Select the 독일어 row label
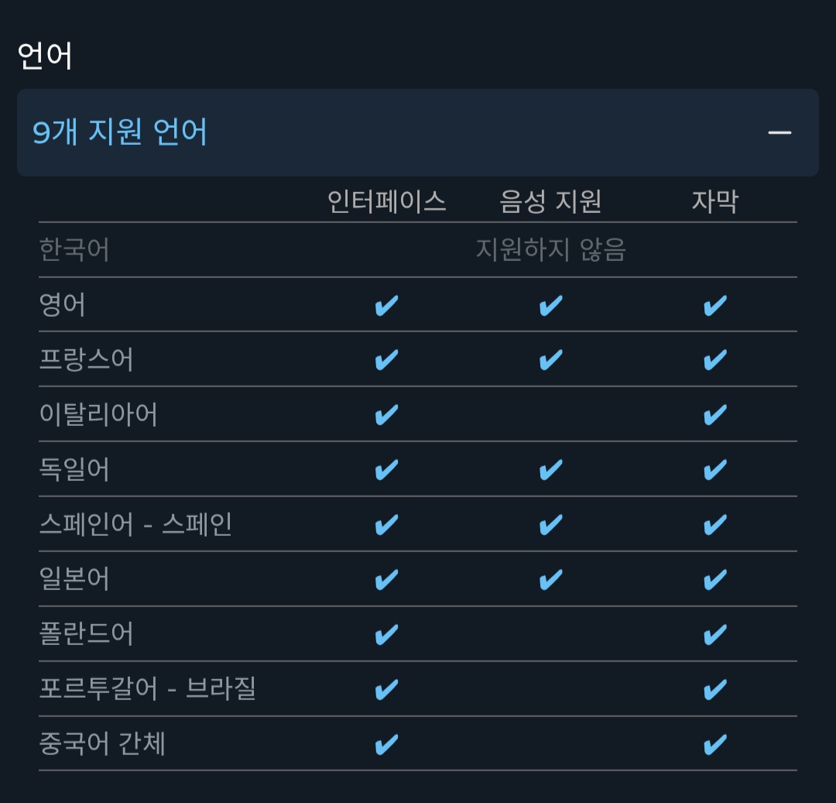Image resolution: width=836 pixels, height=803 pixels. [74, 470]
